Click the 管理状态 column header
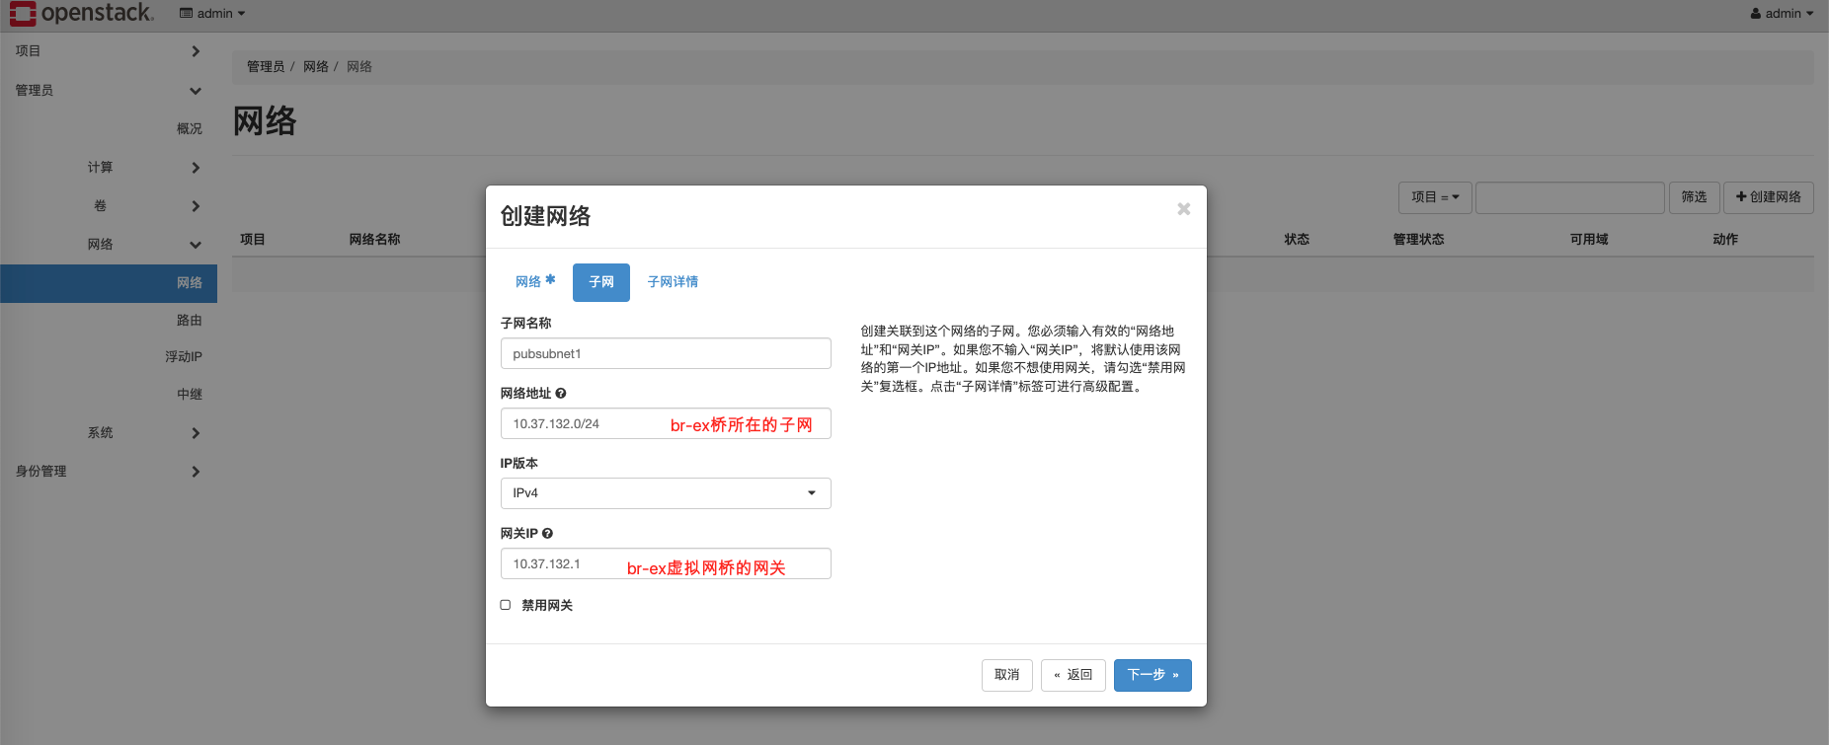1829x745 pixels. 1418,240
